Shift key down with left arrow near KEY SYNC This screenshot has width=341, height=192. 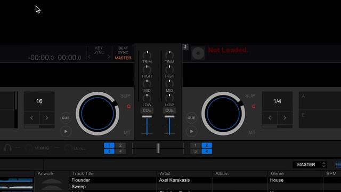(89, 57)
